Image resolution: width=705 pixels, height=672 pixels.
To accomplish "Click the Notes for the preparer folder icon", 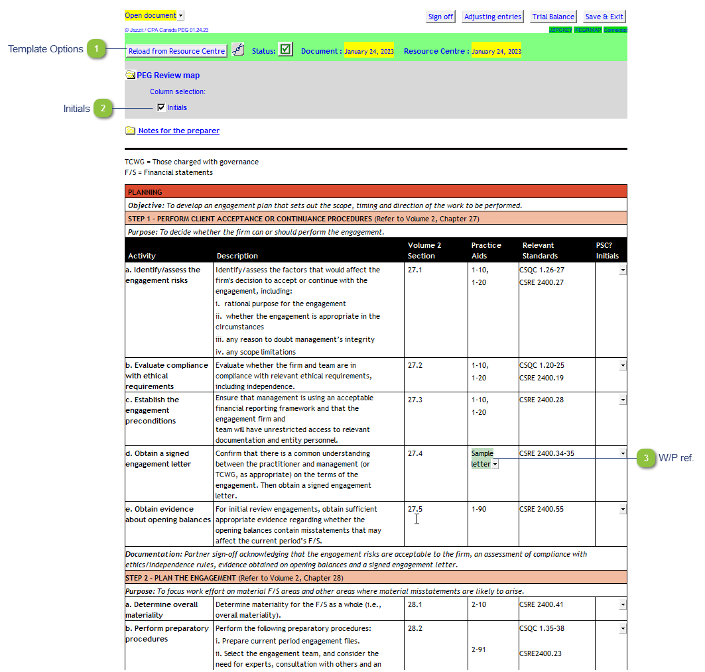I will pyautogui.click(x=131, y=131).
